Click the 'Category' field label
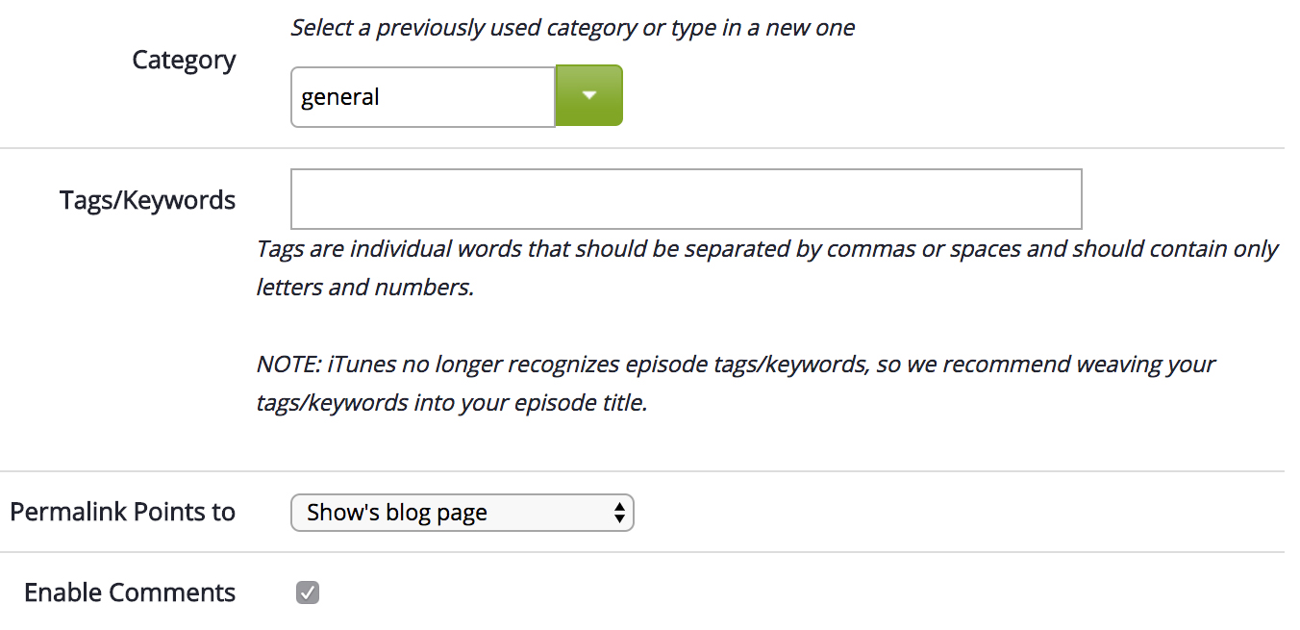 pos(184,60)
